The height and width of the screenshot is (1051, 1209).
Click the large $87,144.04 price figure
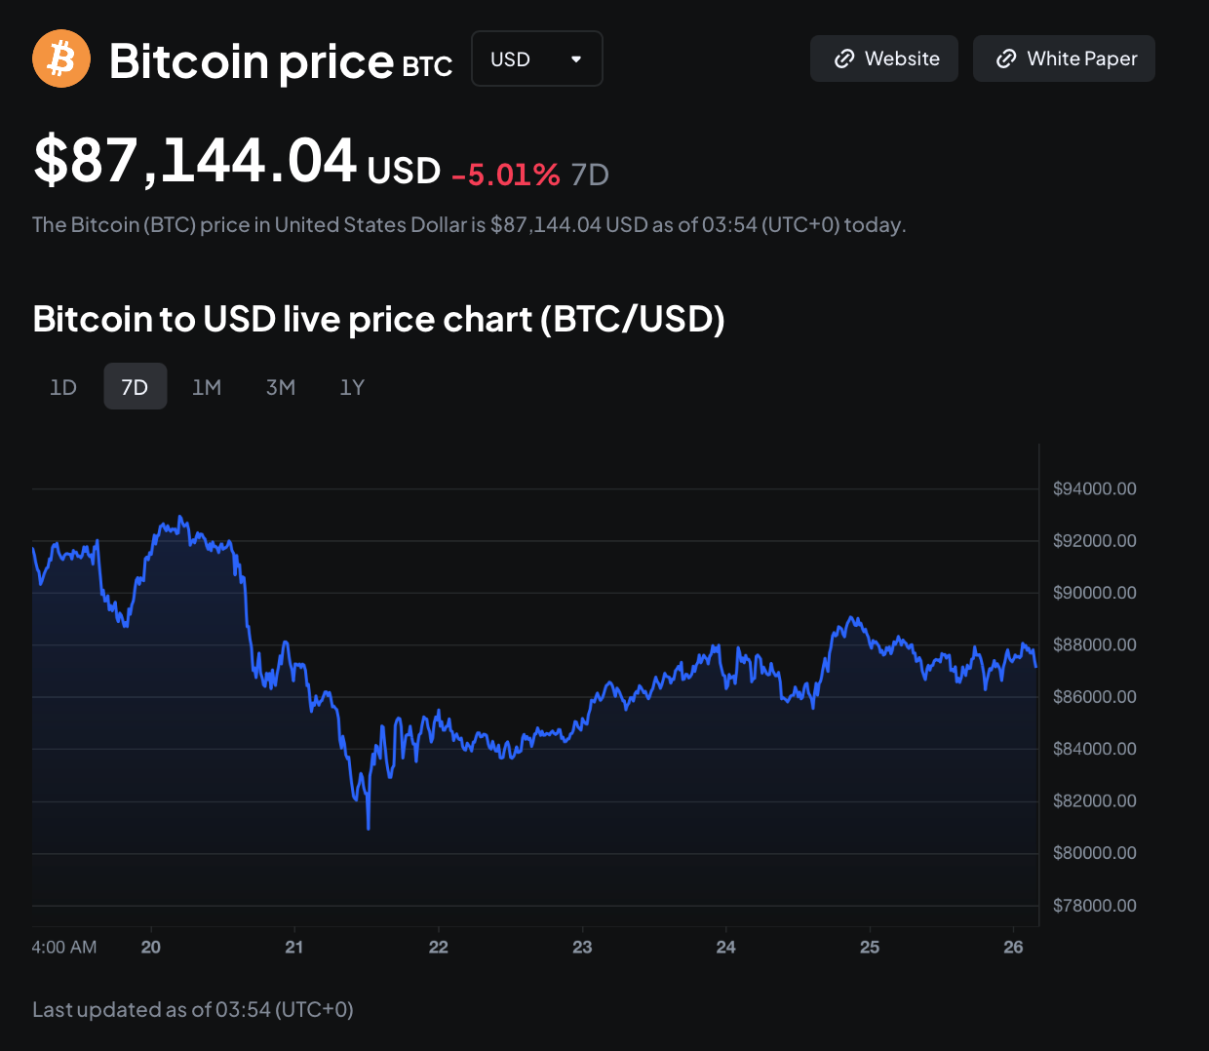pyautogui.click(x=195, y=161)
